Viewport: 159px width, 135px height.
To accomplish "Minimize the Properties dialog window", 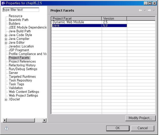I will (146, 3).
